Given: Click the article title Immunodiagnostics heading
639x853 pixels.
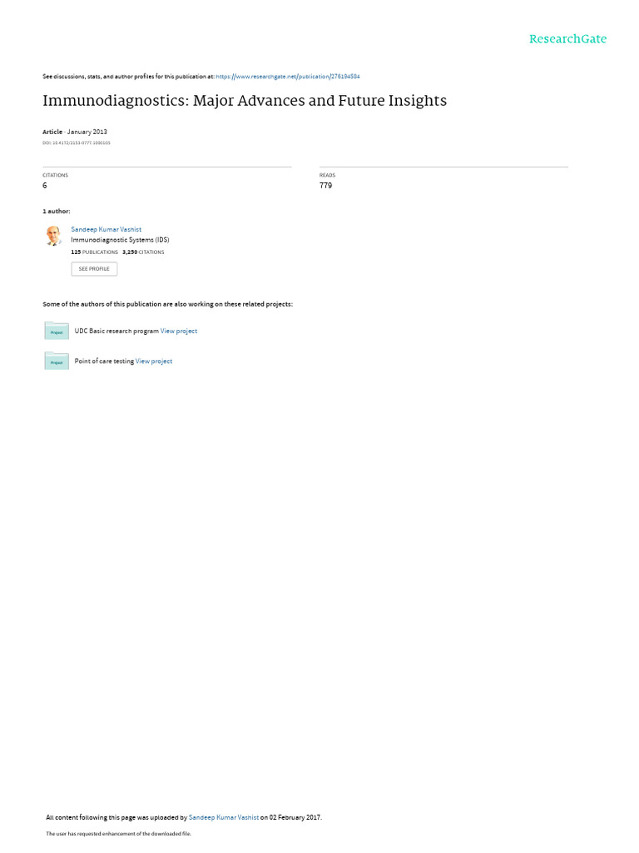Looking at the screenshot, I should [x=245, y=101].
